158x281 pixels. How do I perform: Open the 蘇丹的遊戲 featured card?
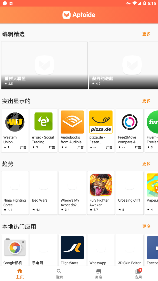124,65
